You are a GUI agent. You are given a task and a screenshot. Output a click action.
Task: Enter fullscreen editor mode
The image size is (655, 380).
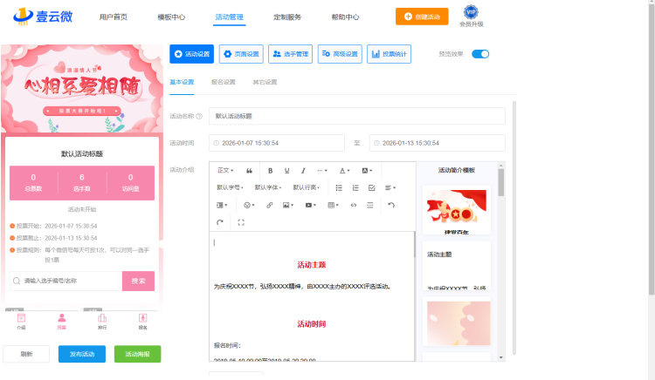coord(241,222)
